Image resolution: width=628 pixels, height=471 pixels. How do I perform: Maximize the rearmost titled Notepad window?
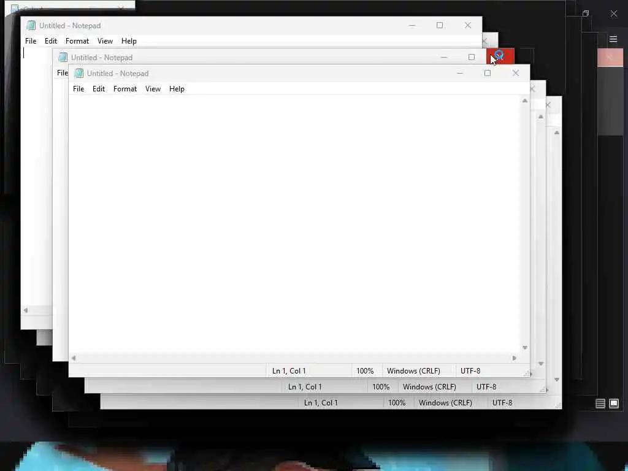440,26
